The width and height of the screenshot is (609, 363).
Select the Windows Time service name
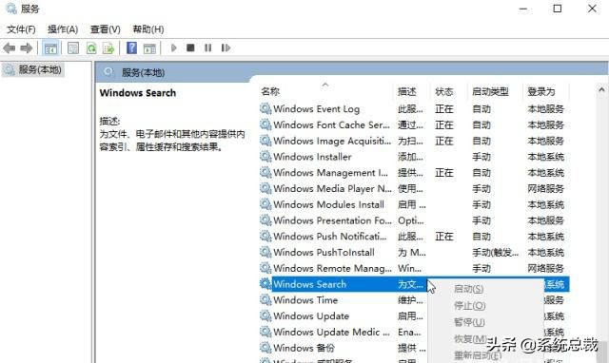pyautogui.click(x=305, y=300)
